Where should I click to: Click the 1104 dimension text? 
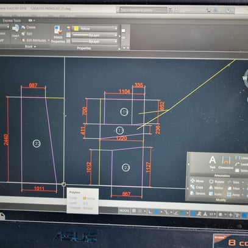coord(124,91)
